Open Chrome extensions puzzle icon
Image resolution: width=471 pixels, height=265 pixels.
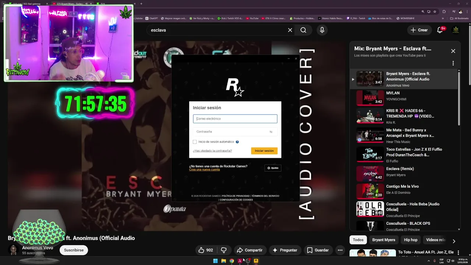click(444, 12)
